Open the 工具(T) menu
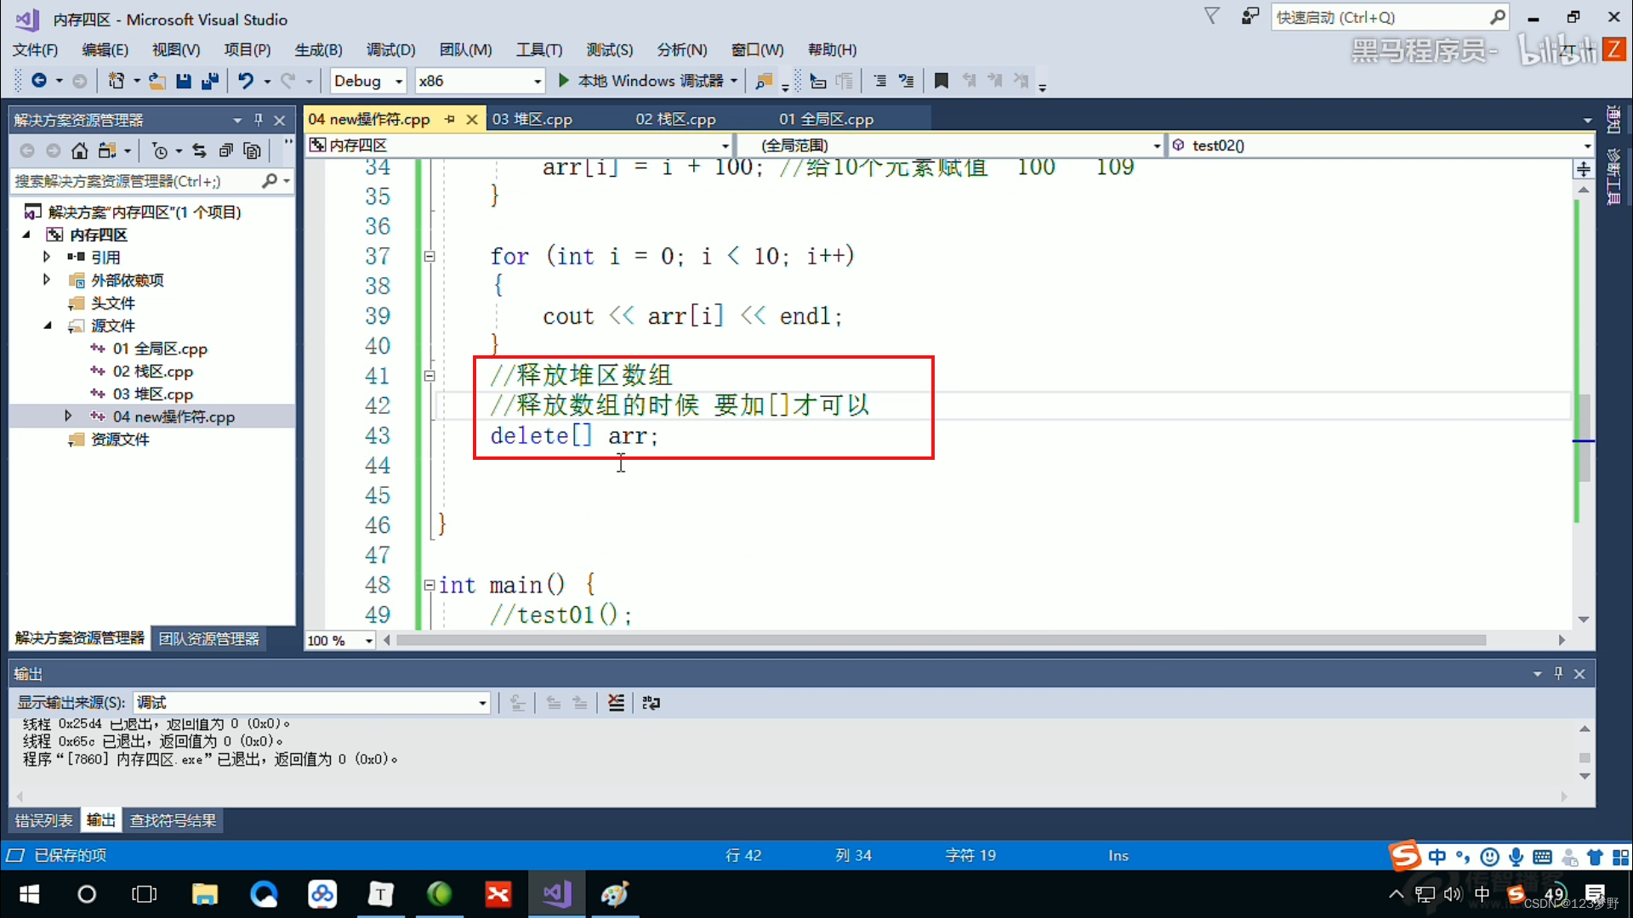Image resolution: width=1633 pixels, height=918 pixels. 539,49
